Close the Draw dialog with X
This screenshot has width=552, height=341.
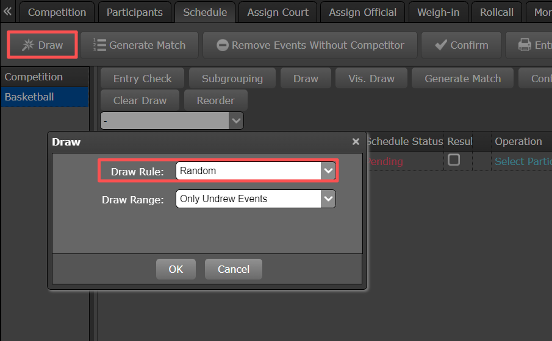point(356,142)
